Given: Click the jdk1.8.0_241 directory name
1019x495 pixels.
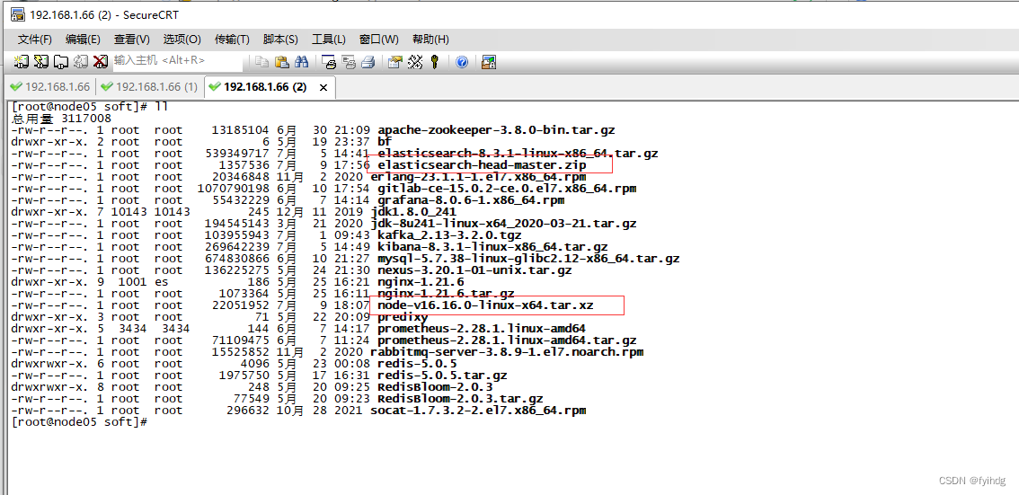Looking at the screenshot, I should (413, 212).
